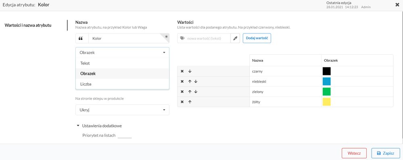Delete the żółty value row

click(182, 102)
